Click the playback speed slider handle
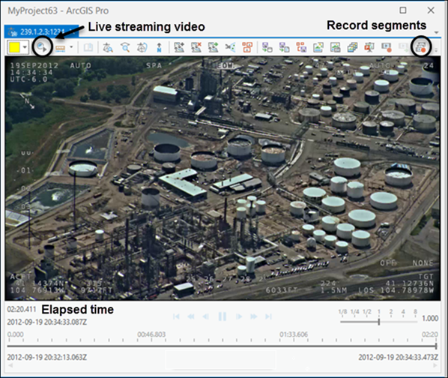 pyautogui.click(x=379, y=322)
